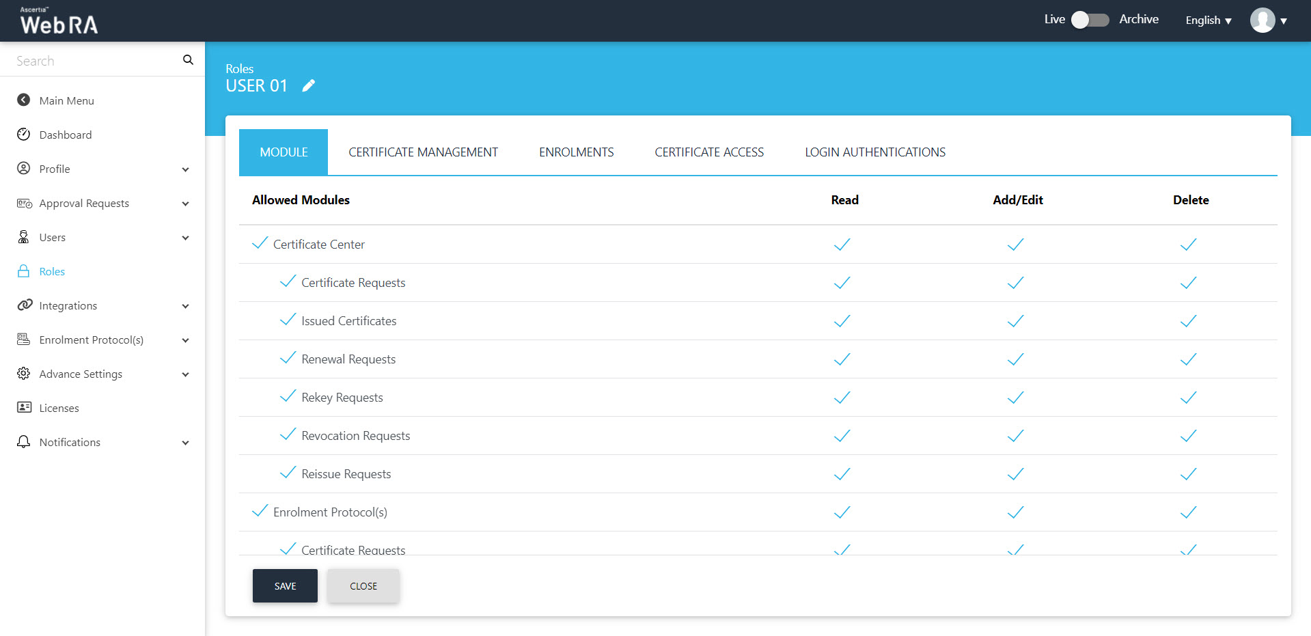This screenshot has height=636, width=1311.
Task: Uncheck Delete permission for Issued Certificates
Action: [1189, 321]
